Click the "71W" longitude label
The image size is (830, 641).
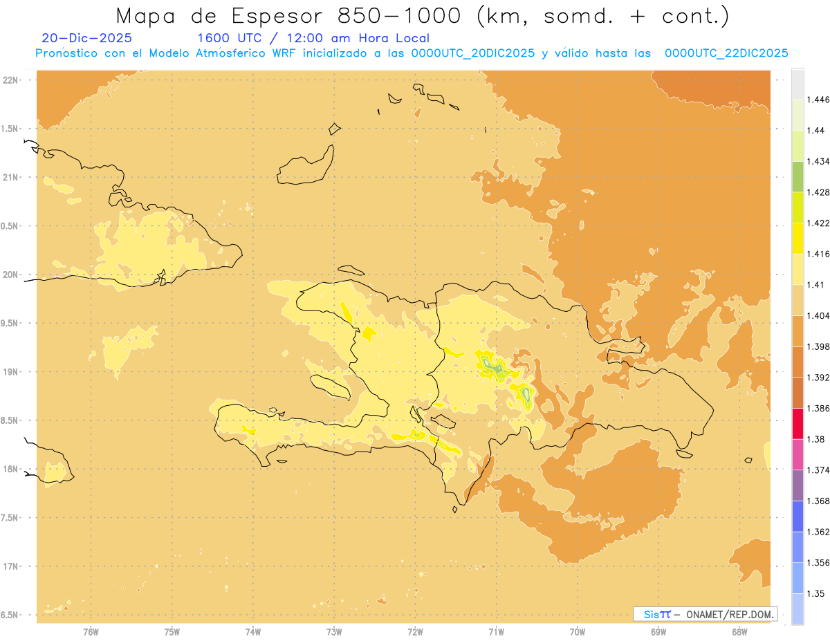coord(496,632)
